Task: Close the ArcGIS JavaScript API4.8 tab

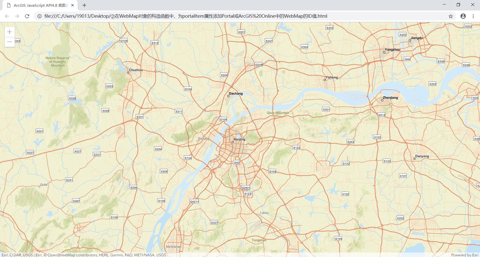Action: tap(72, 5)
